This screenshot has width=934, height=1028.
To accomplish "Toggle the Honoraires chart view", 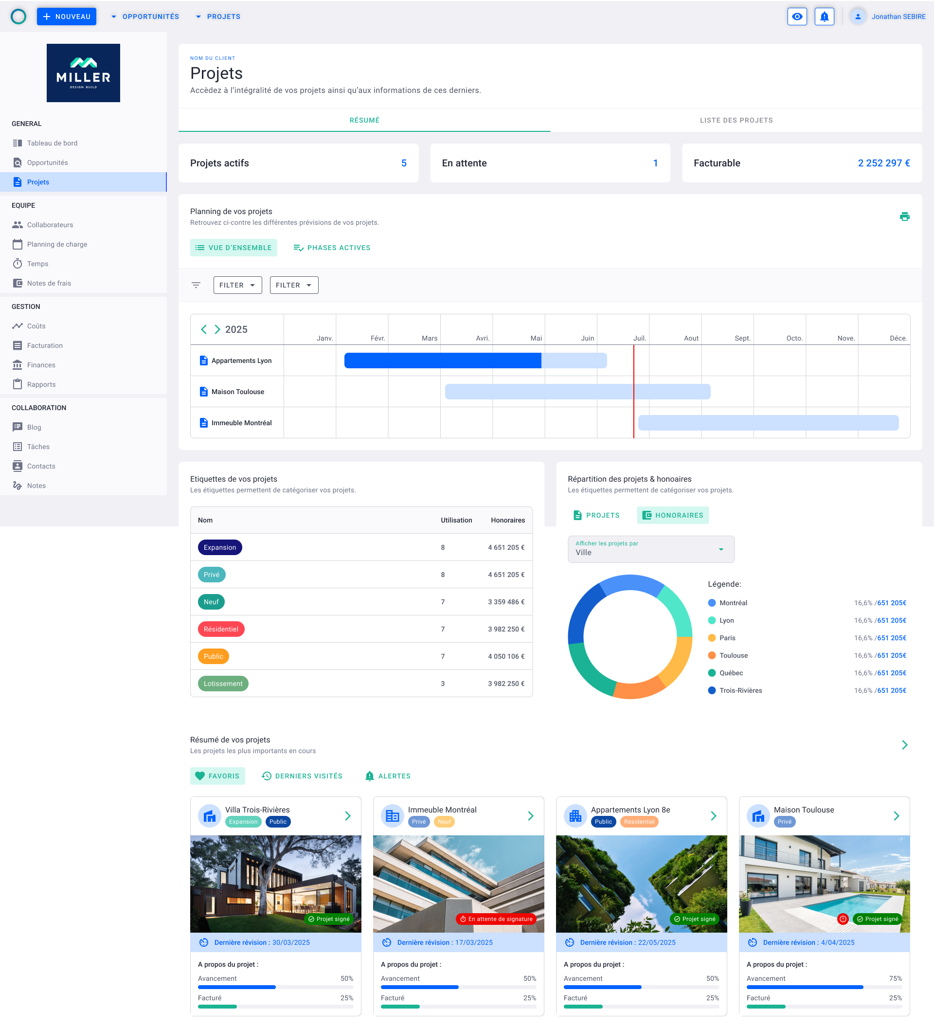I will (x=672, y=515).
